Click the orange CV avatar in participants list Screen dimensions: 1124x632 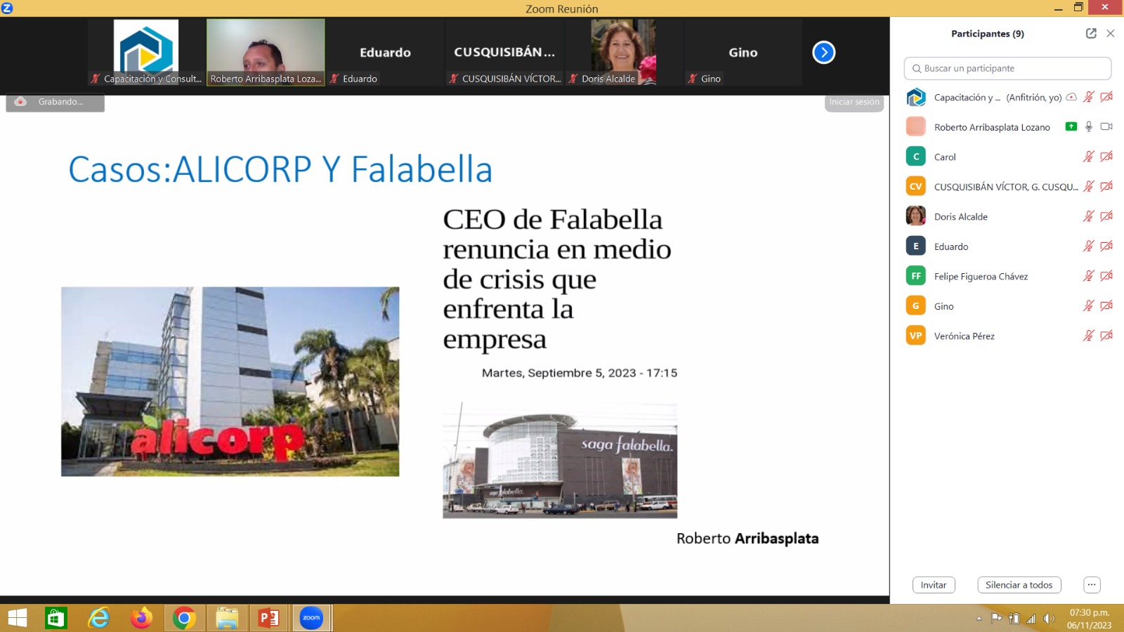(x=916, y=186)
